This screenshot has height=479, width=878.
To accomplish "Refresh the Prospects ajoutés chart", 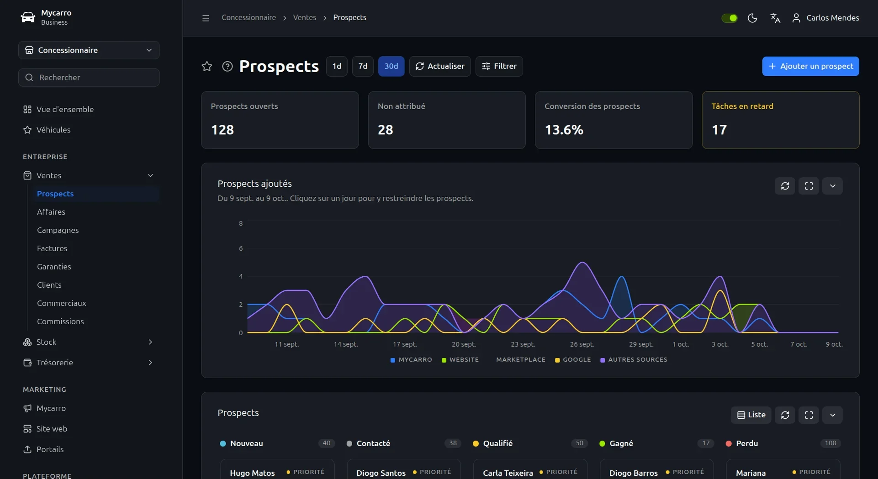I will [785, 186].
